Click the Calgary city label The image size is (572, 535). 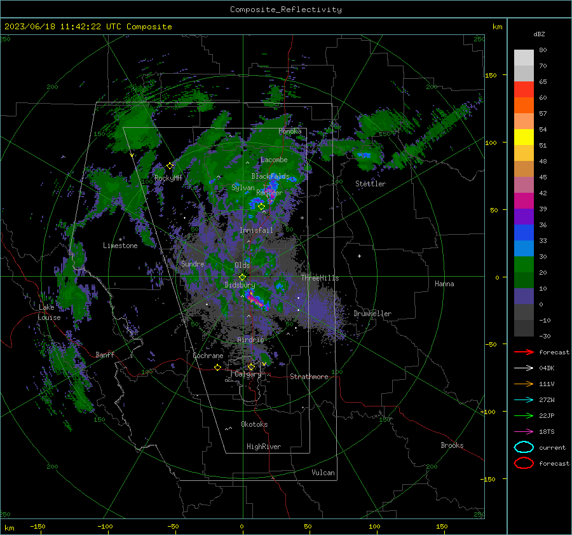[x=248, y=374]
